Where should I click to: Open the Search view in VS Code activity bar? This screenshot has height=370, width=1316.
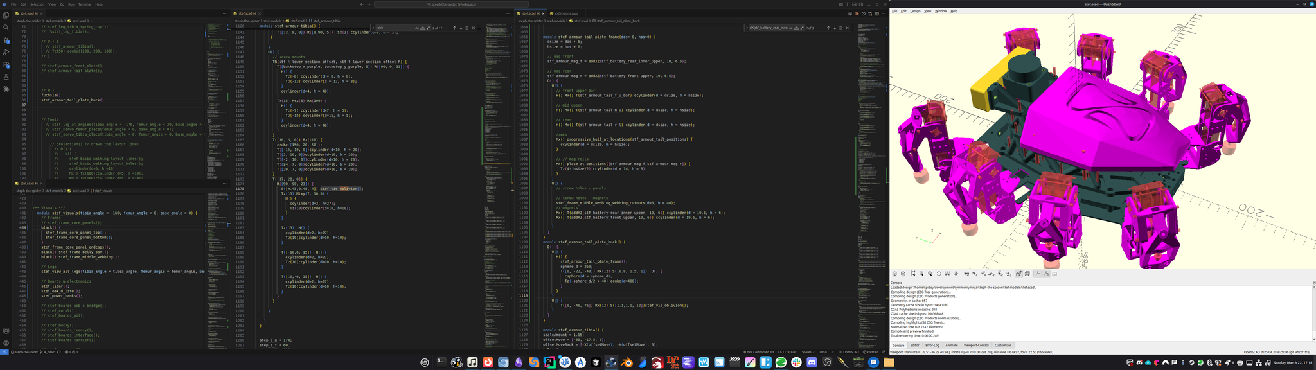6,27
